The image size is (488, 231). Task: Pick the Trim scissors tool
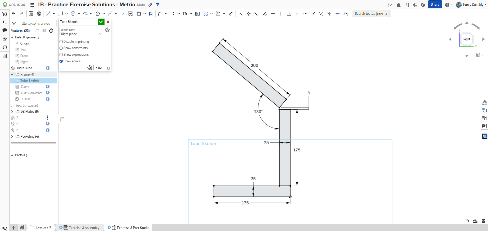[172, 14]
